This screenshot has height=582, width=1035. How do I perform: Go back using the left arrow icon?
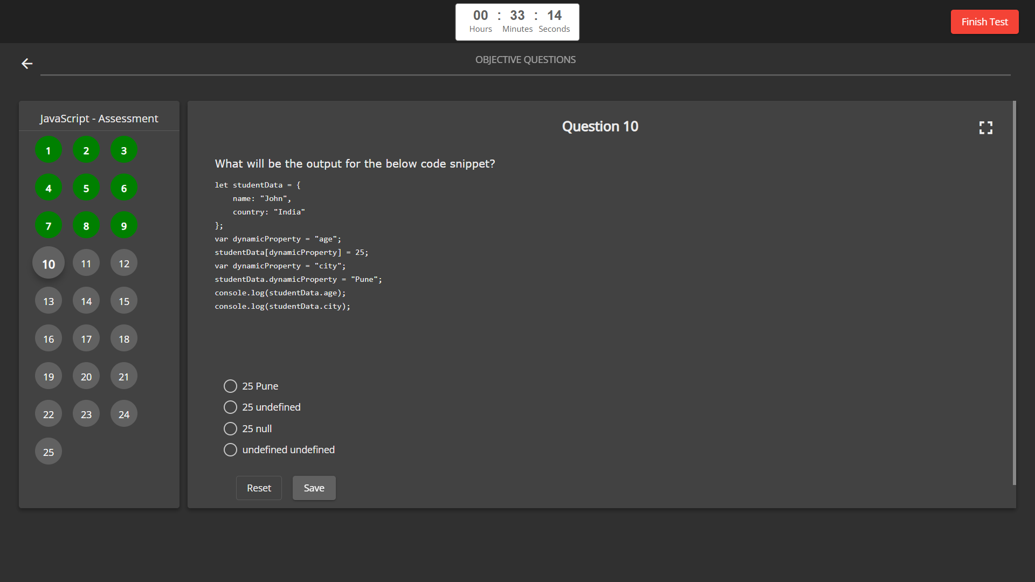click(x=27, y=64)
